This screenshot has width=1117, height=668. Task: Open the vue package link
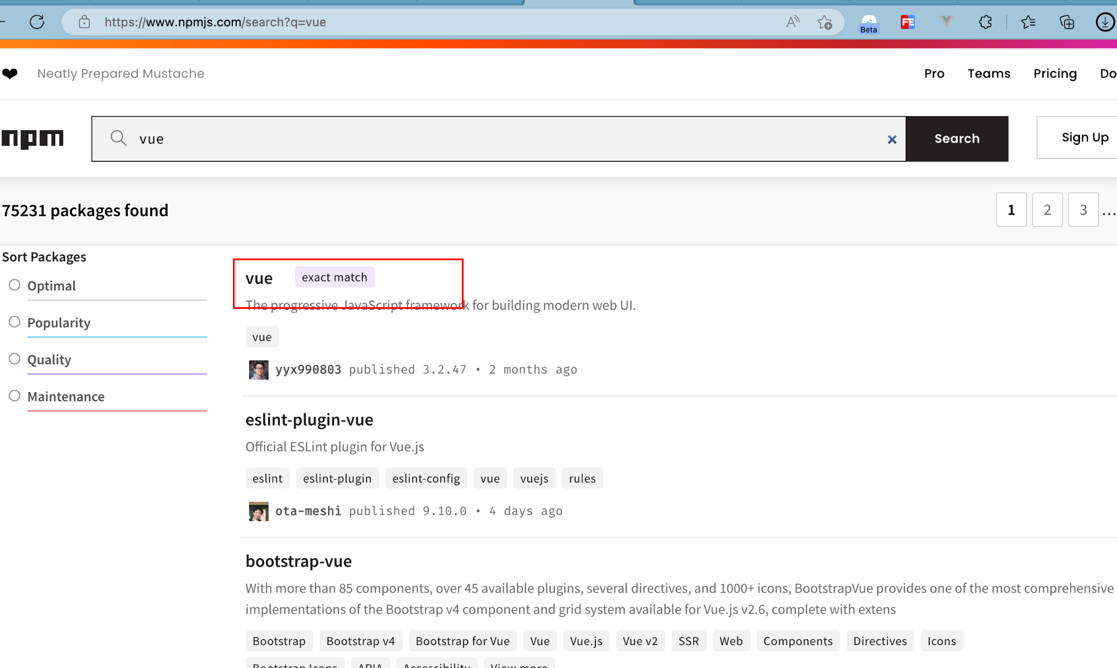[259, 278]
